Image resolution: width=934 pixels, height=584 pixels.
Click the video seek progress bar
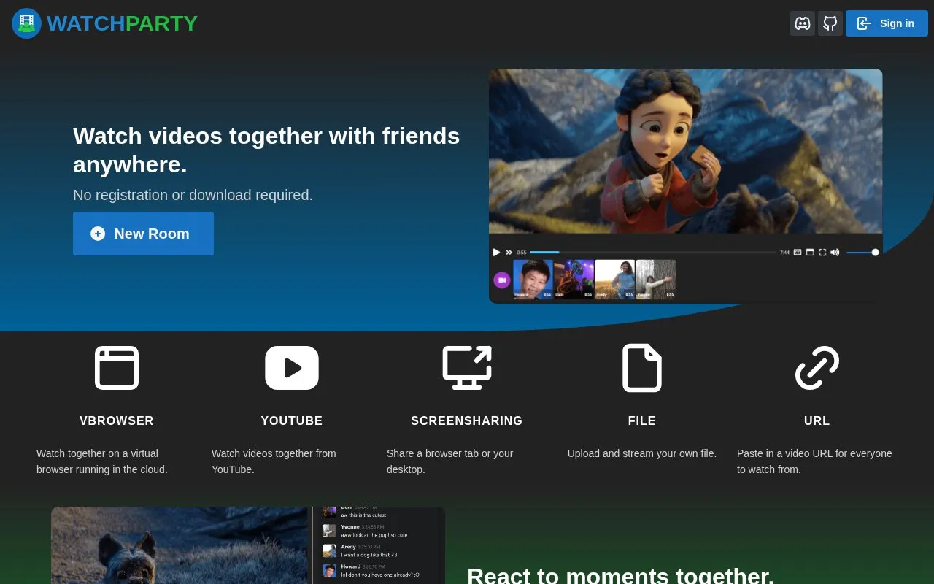[653, 253]
